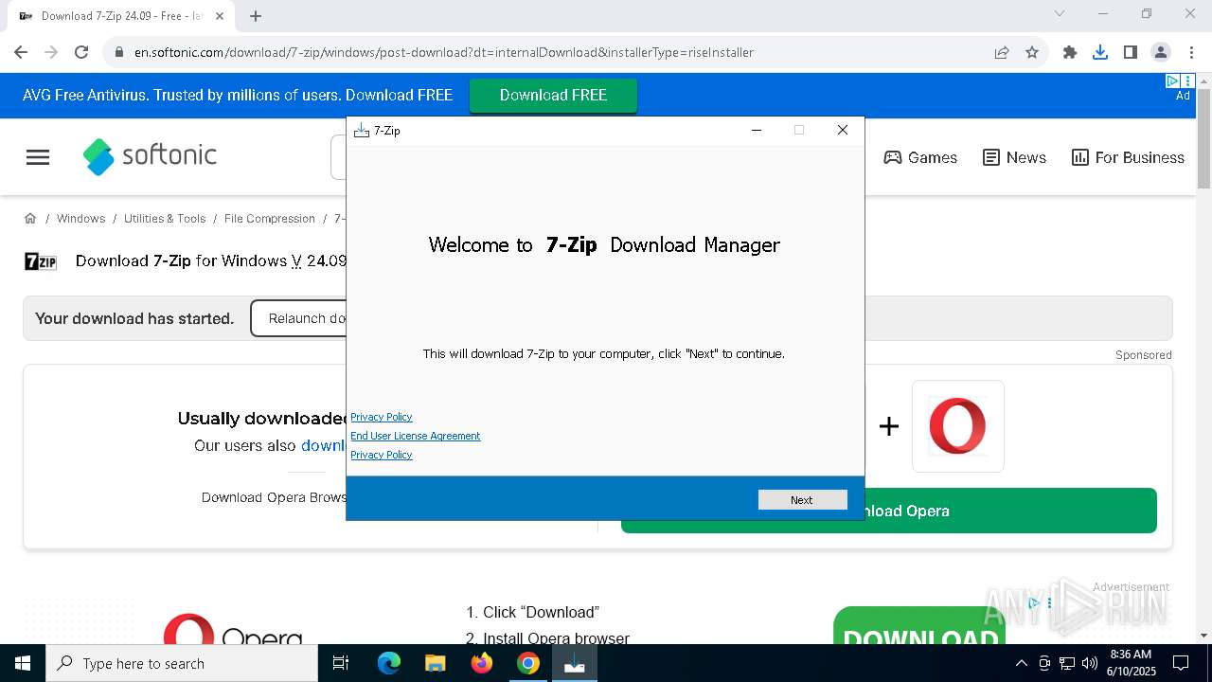Open Chrome downloads icon
The width and height of the screenshot is (1212, 682).
click(1100, 52)
